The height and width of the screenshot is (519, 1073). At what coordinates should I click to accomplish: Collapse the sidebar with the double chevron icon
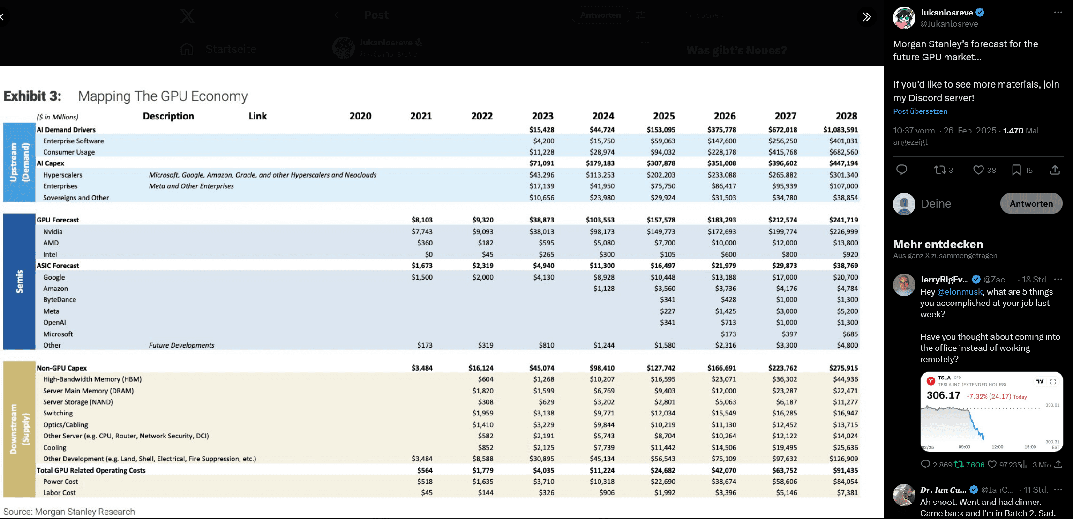867,17
